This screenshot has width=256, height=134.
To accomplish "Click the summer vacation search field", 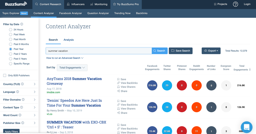I will 99,51.
